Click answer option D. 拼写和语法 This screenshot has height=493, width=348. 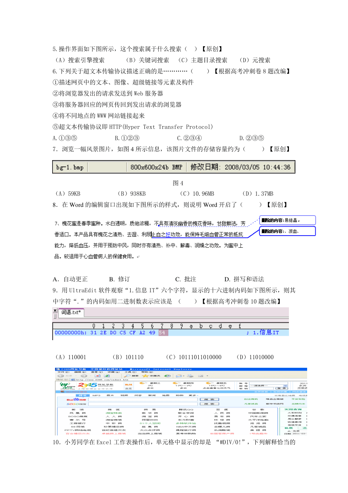click(244, 279)
